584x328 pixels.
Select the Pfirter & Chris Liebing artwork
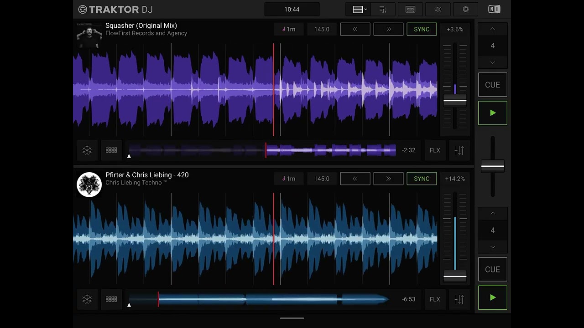[x=89, y=184]
